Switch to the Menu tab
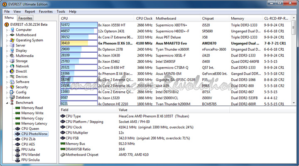This screenshot has width=299, height=166. (x=9, y=18)
